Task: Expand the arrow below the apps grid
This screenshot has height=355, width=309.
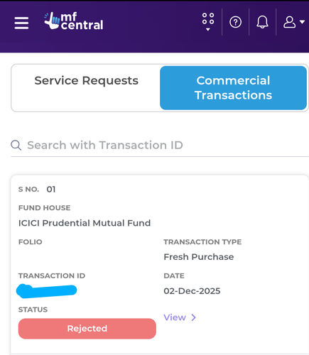Action: [x=208, y=29]
